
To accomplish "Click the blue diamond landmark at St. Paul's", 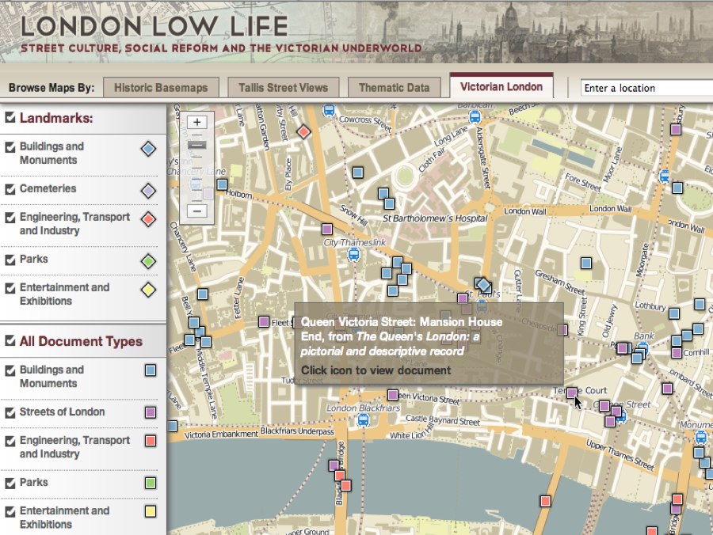I will (483, 285).
